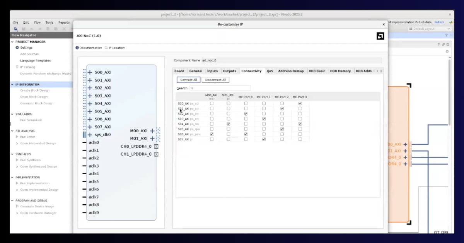This screenshot has width=464, height=243.
Task: Uncheck S04_AXI connection to M01_AXI
Action: [x=228, y=124]
